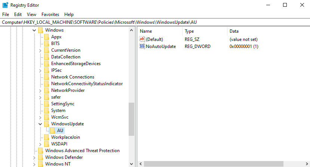Click the NetworkConnectivityStatusIndicator folder icon

click(x=46, y=84)
